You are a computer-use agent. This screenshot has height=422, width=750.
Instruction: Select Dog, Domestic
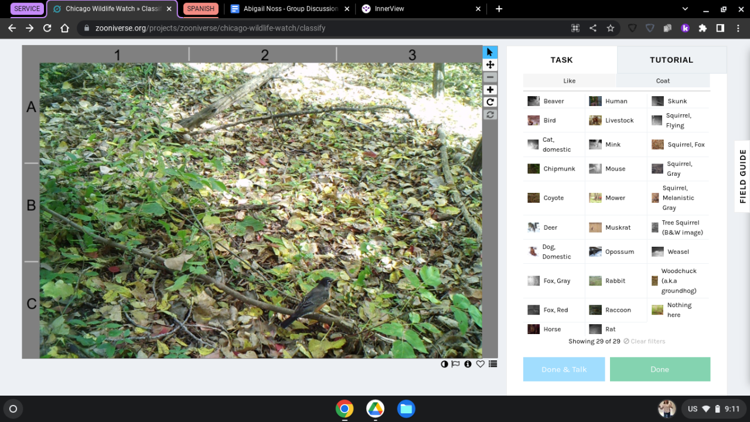[x=554, y=251]
